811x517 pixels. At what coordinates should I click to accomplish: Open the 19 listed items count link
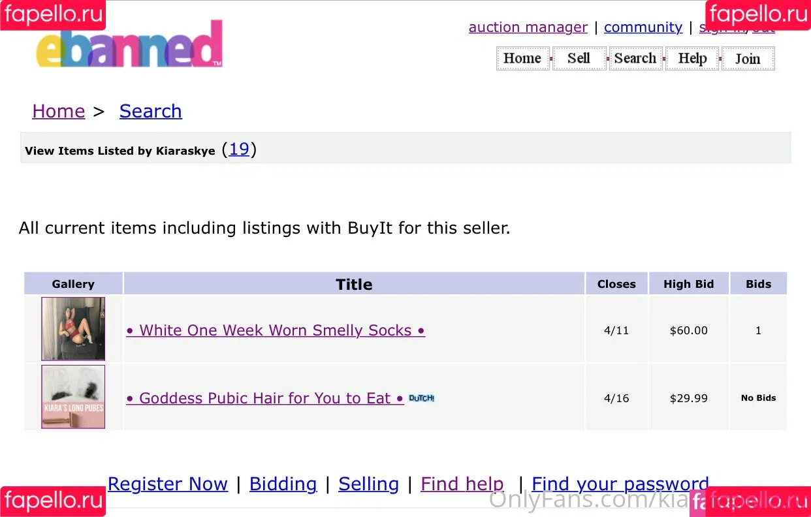pos(239,149)
